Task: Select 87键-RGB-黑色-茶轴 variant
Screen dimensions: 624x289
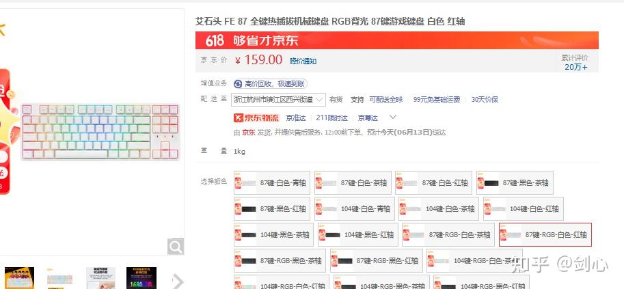Action: tap(280, 260)
